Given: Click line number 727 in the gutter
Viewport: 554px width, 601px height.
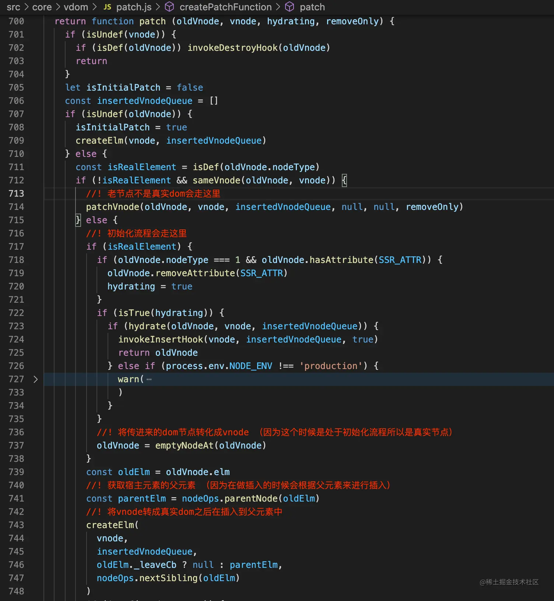Looking at the screenshot, I should point(16,379).
